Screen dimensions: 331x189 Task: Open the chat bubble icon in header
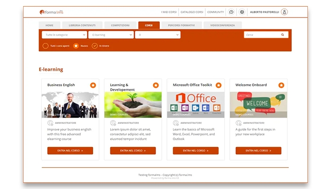pyautogui.click(x=231, y=12)
